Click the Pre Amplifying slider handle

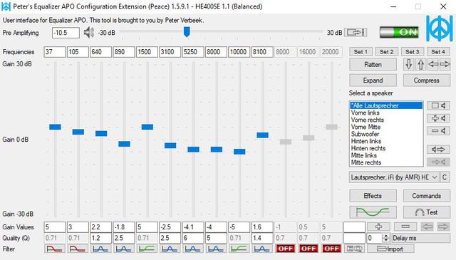tap(187, 32)
